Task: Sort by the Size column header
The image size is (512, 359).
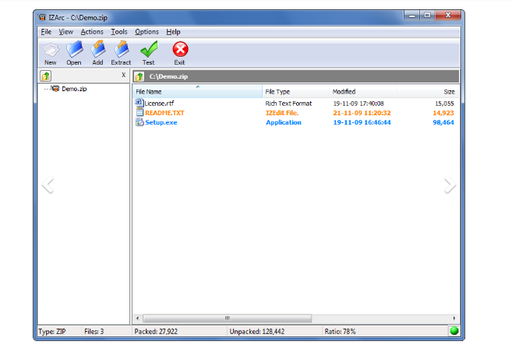Action: (x=428, y=91)
